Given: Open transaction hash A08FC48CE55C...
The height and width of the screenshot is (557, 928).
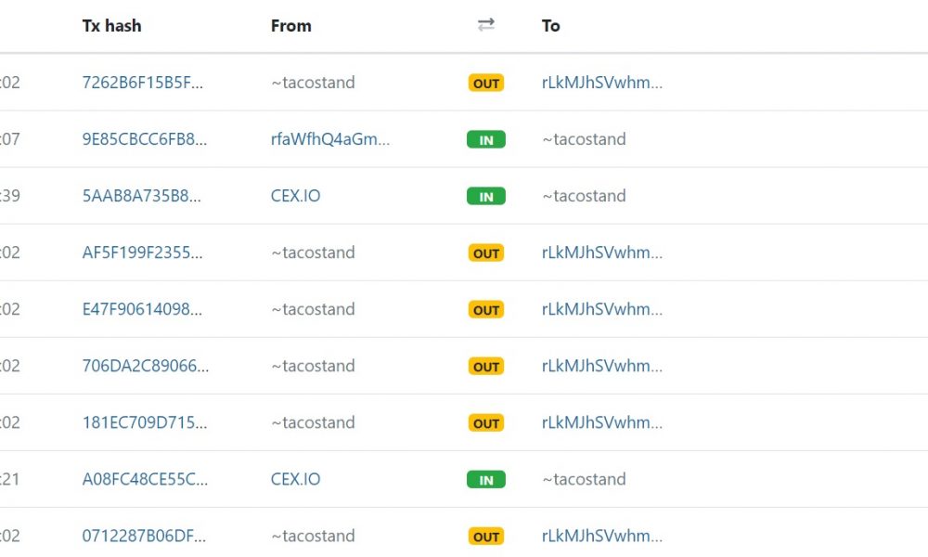Looking at the screenshot, I should (145, 479).
